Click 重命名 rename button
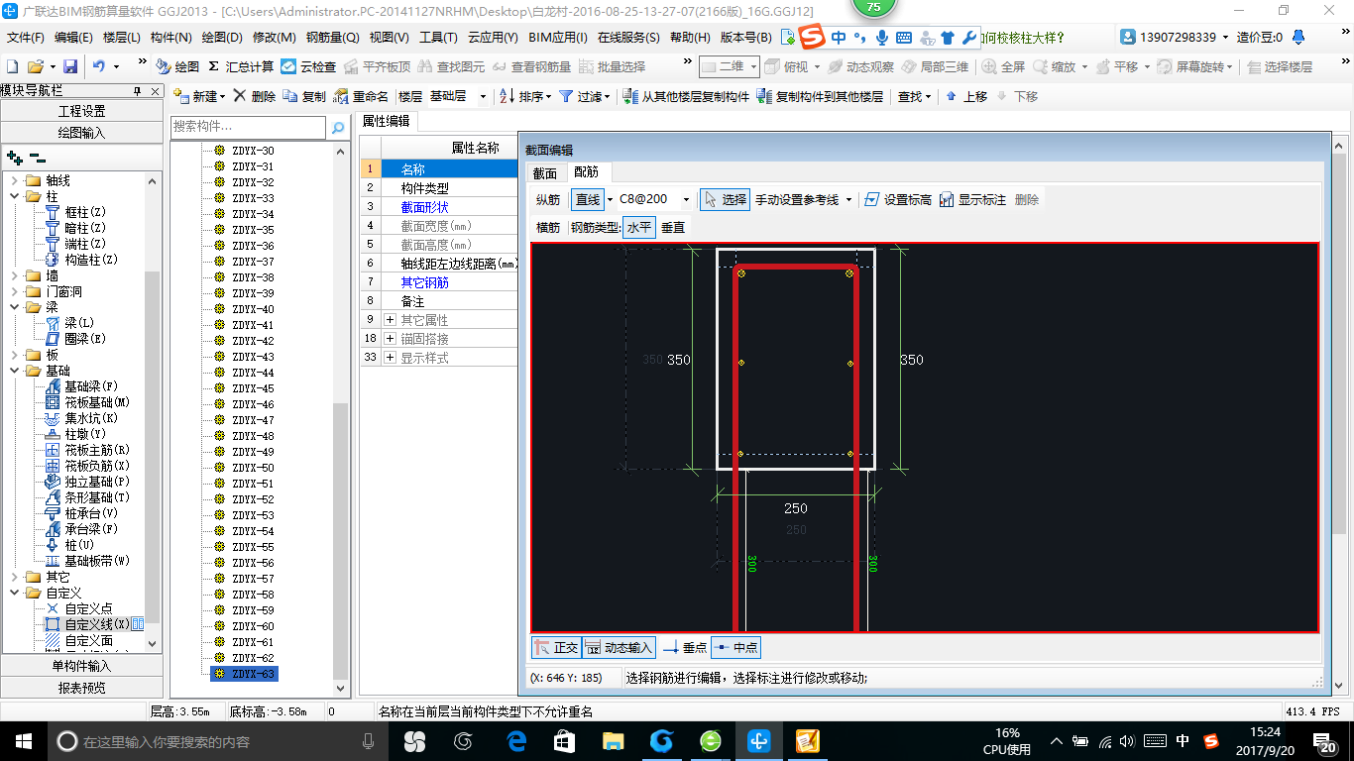Viewport: 1354px width, 761px height. click(361, 96)
